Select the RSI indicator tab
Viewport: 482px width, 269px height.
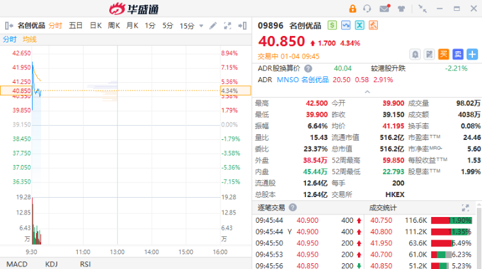click(x=85, y=264)
